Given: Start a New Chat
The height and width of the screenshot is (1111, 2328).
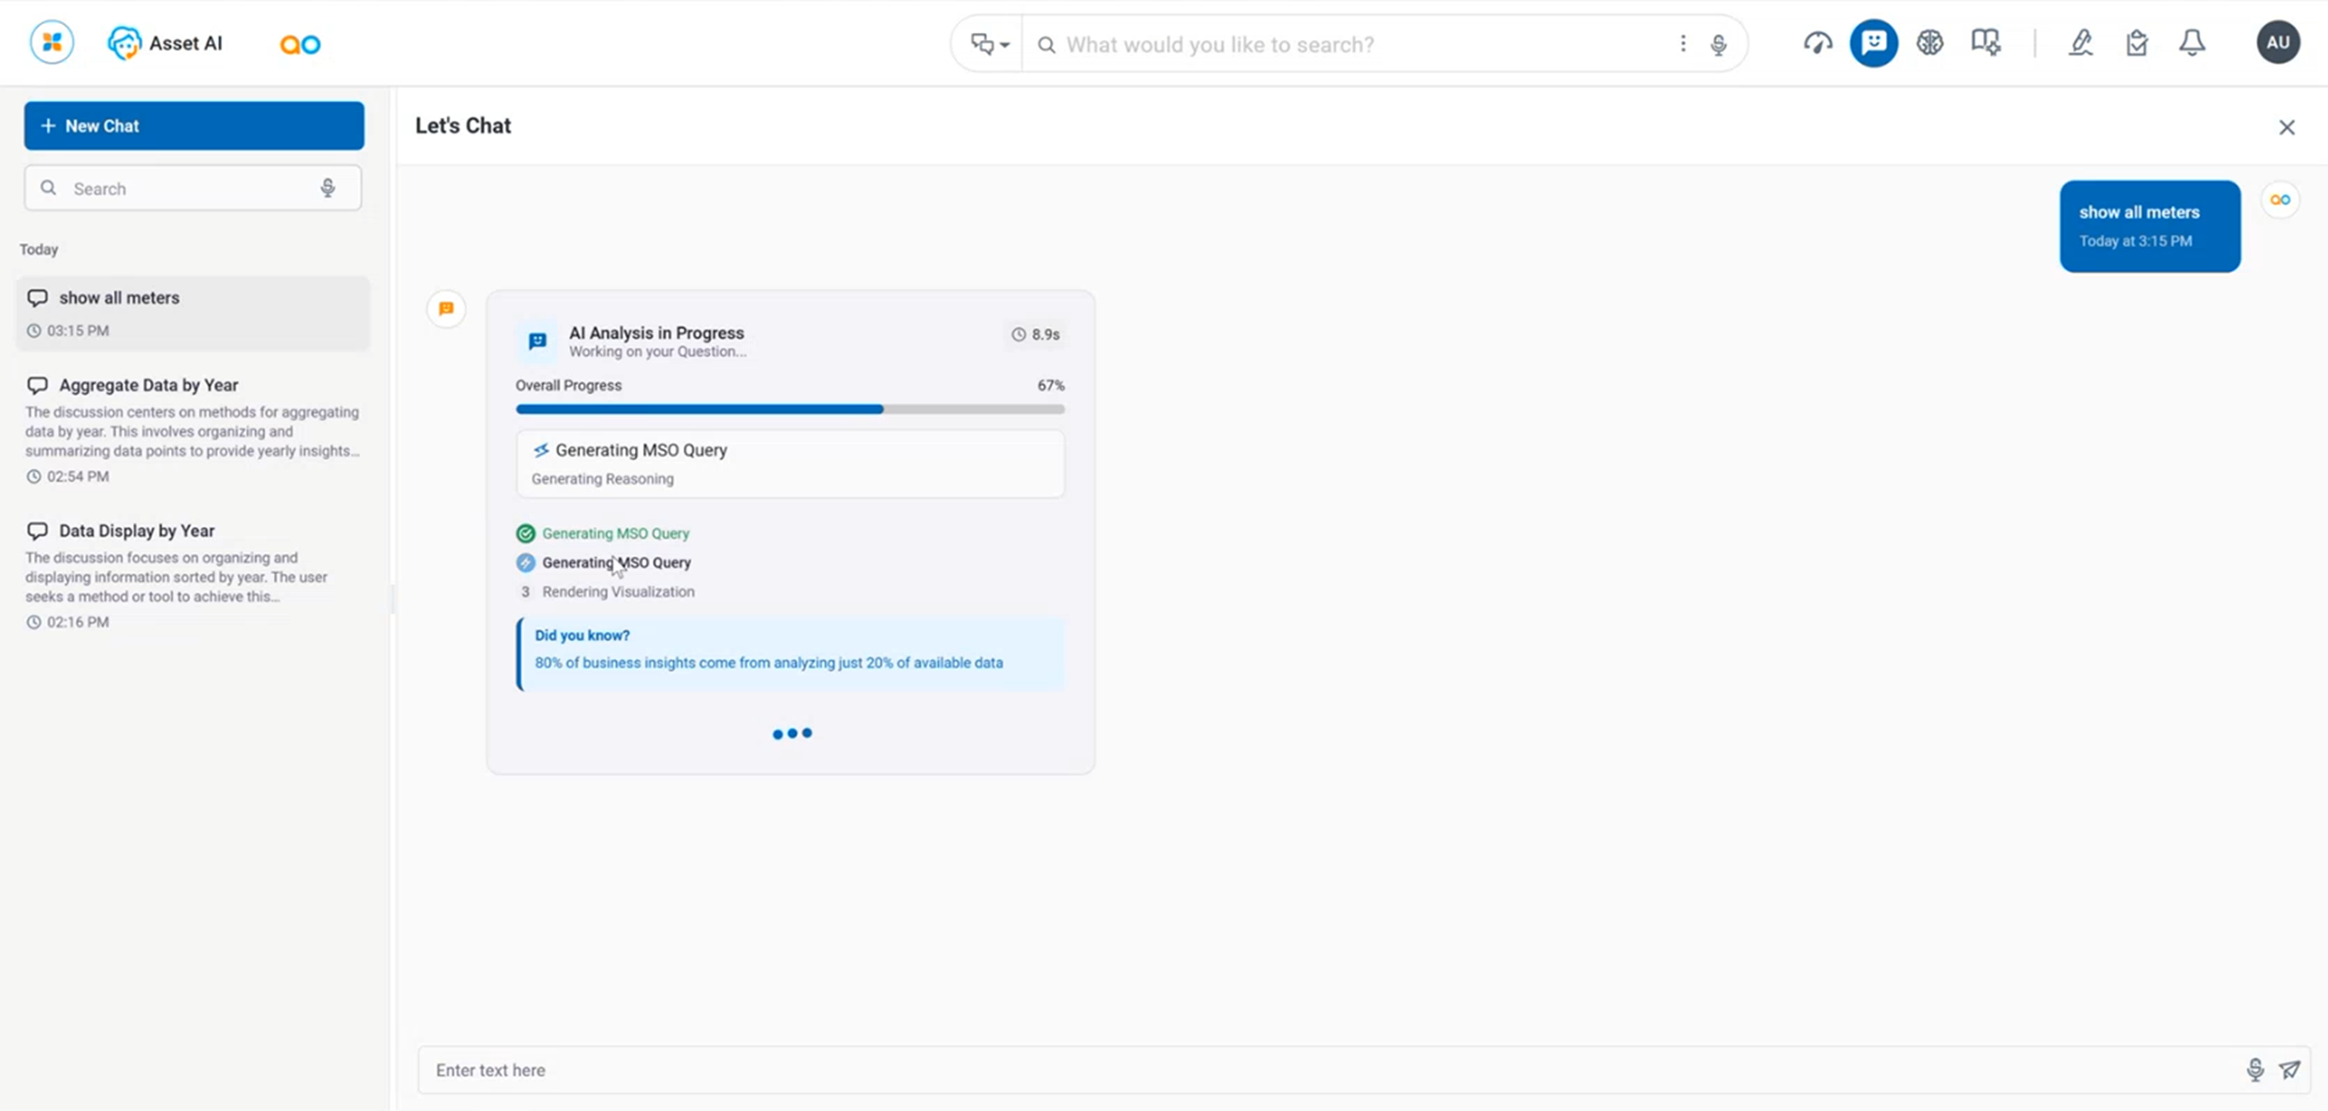Looking at the screenshot, I should coord(193,126).
